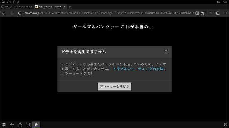229x128 pixels.
Task: Close the error dialog with the X
Action: click(166, 52)
